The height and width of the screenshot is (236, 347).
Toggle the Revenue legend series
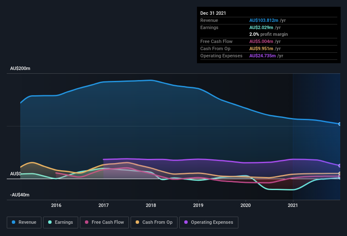coord(24,223)
